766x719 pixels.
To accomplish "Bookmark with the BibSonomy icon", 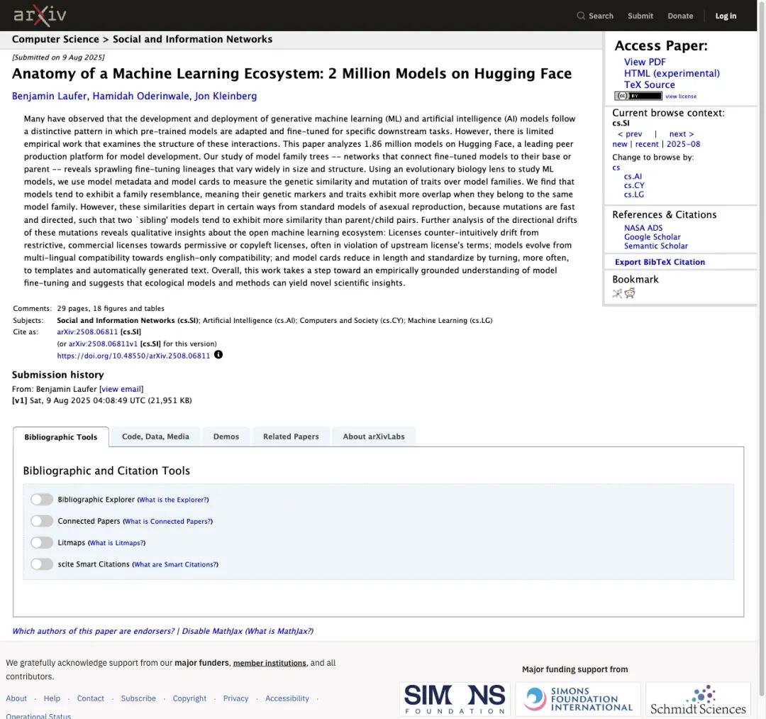I will click(x=618, y=293).
